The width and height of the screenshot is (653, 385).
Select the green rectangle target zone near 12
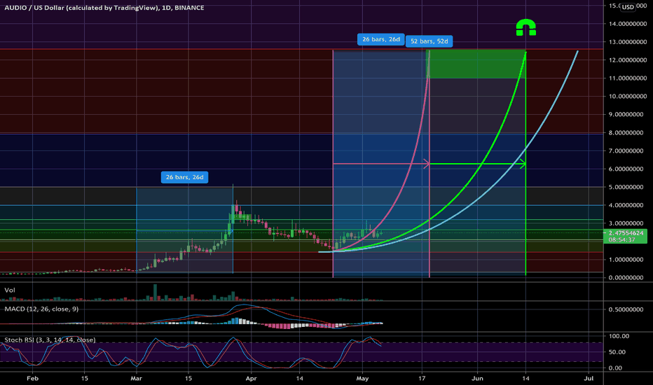tap(477, 64)
